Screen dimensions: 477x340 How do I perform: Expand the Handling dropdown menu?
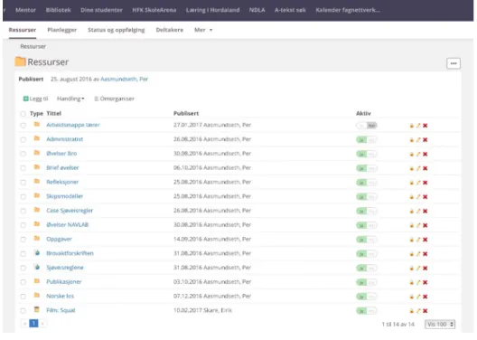point(70,99)
